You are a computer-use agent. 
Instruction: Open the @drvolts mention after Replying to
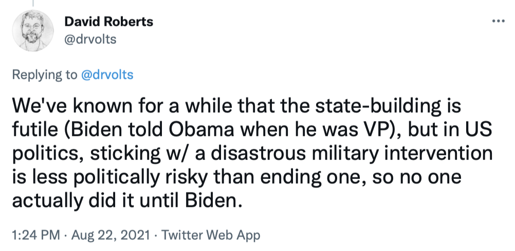pyautogui.click(x=107, y=75)
